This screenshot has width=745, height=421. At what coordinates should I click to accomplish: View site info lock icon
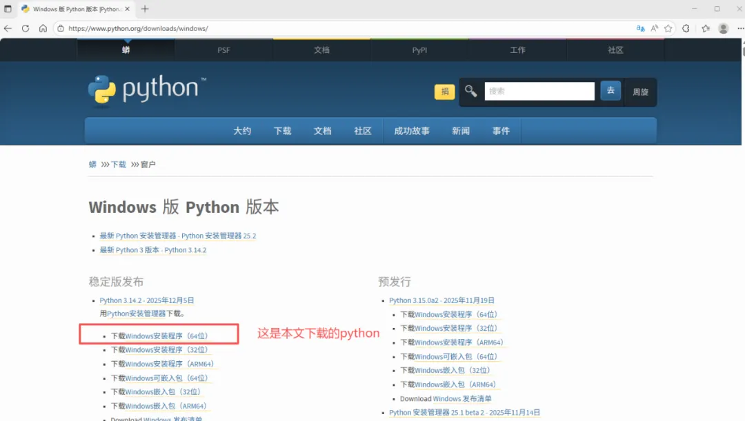pyautogui.click(x=61, y=28)
